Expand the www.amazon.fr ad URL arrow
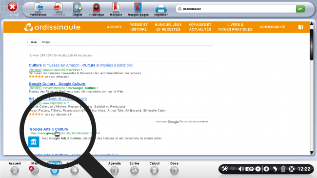317x178 pixels. 81,70
